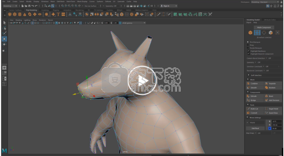The height and width of the screenshot is (156, 284).
Task: Select the Type tool shelf icon
Action: [x=58, y=14]
